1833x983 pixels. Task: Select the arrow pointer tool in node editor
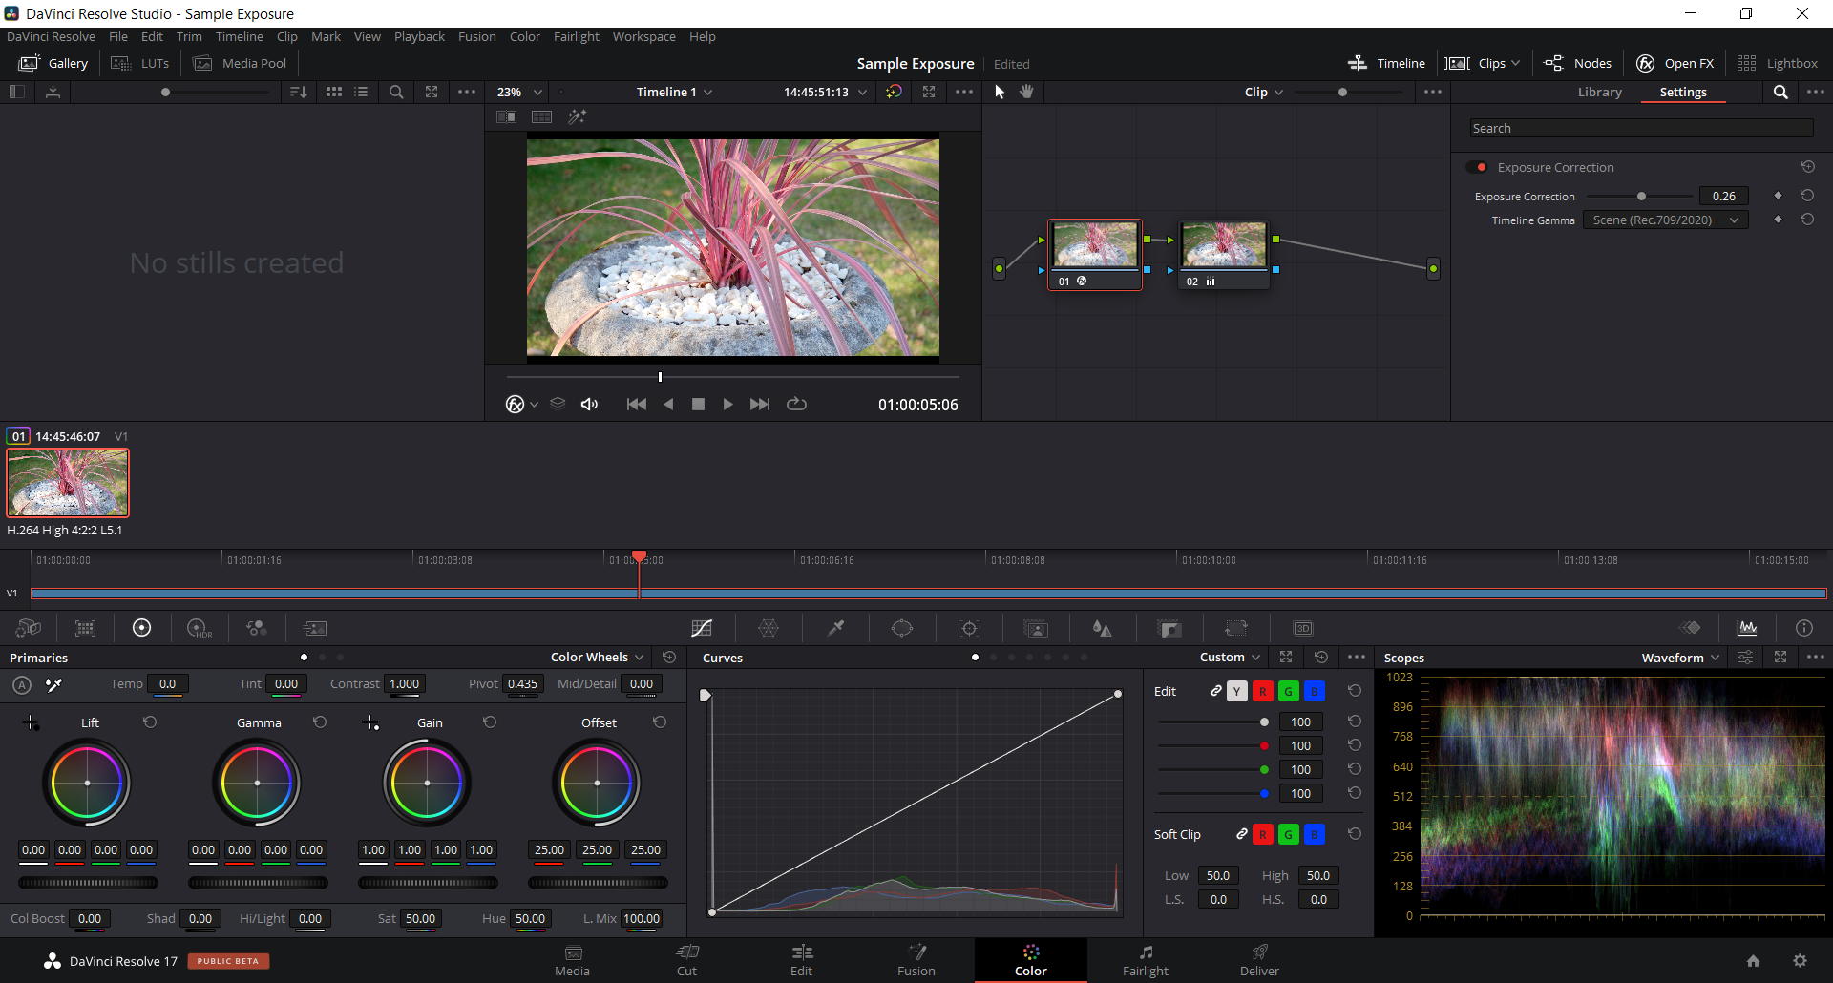1000,92
